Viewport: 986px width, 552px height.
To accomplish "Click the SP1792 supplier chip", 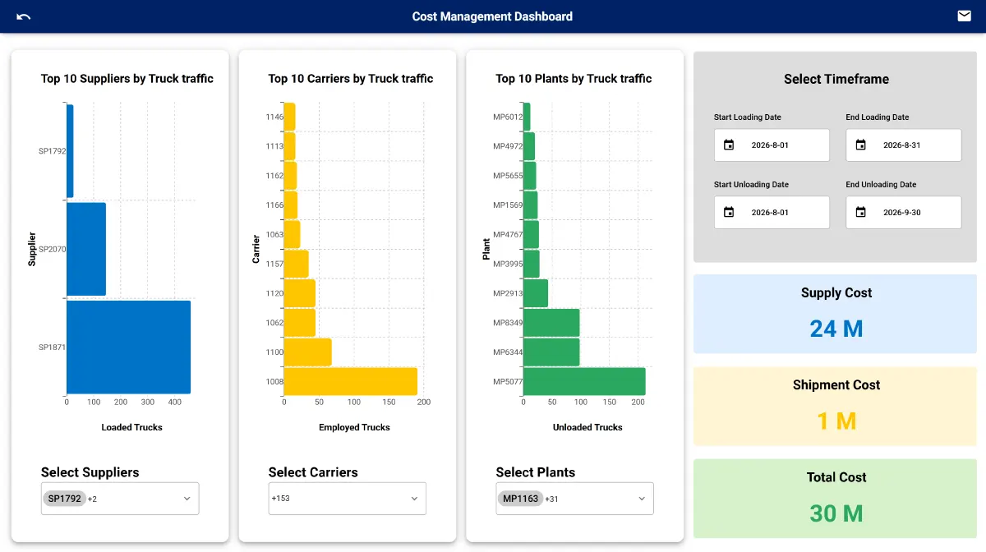I will (65, 499).
